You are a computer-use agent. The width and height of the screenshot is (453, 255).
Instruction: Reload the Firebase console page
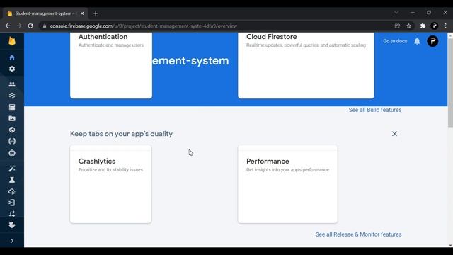30,25
